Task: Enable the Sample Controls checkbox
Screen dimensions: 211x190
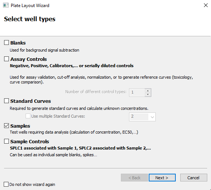Action: point(6,141)
